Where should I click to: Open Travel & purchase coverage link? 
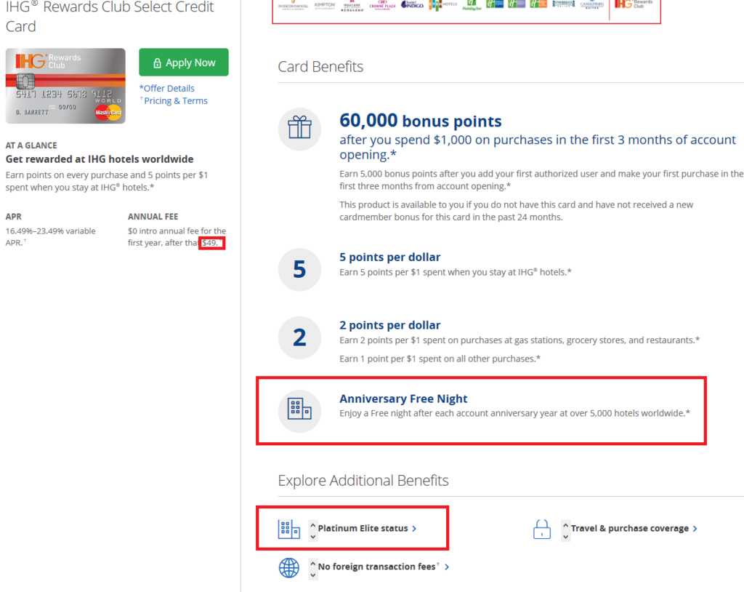click(630, 528)
